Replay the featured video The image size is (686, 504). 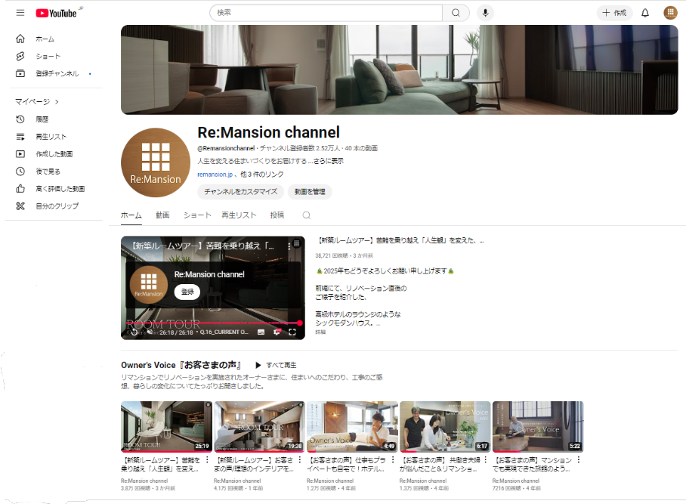[134, 332]
